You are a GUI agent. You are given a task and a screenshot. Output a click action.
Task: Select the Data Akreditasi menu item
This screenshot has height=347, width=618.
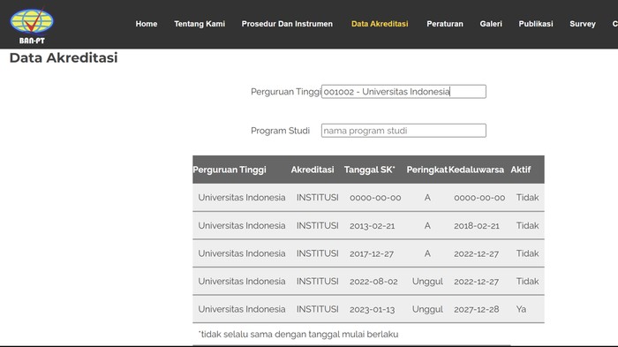click(380, 24)
